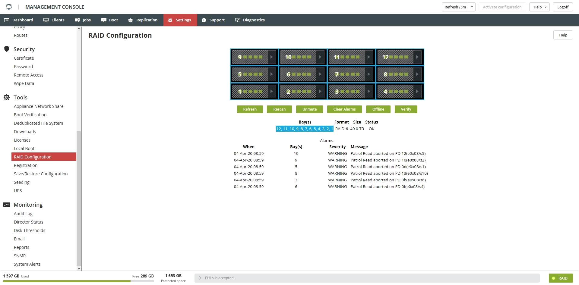Click the Clear Alarms button

pyautogui.click(x=344, y=109)
